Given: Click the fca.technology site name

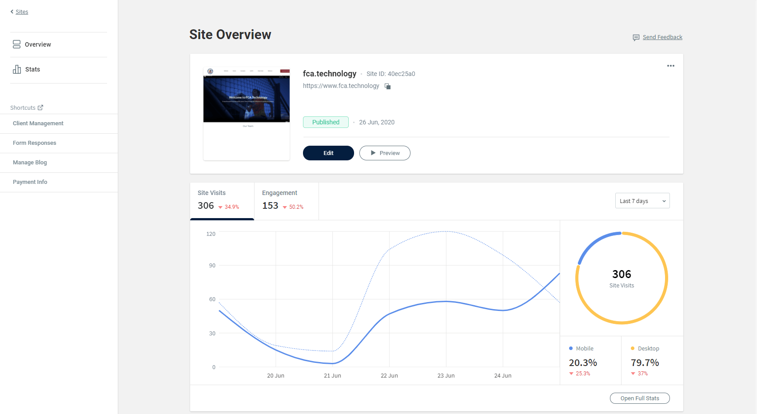Looking at the screenshot, I should (330, 74).
